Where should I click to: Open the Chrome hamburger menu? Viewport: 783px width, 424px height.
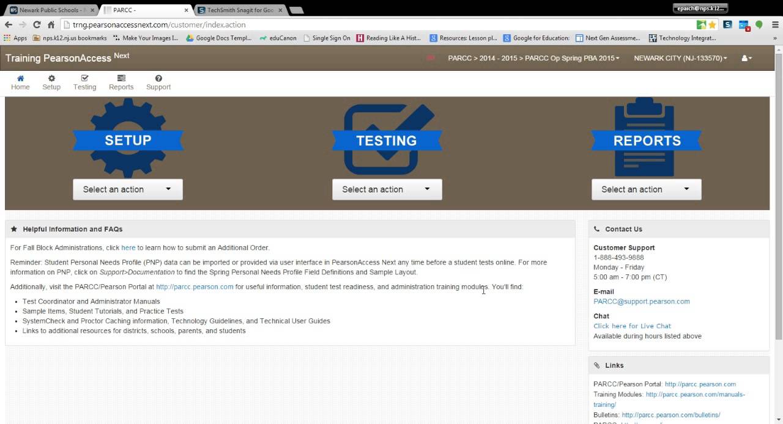click(x=774, y=24)
